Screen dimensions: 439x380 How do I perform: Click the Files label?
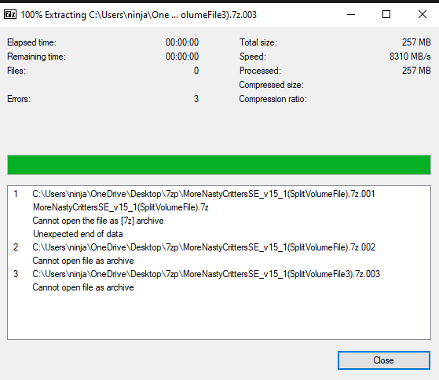(x=16, y=71)
